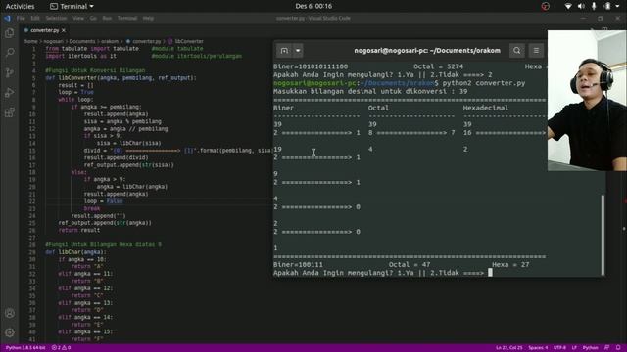Click the terminal window vertical scrollbar
The image size is (627, 352).
point(603,235)
